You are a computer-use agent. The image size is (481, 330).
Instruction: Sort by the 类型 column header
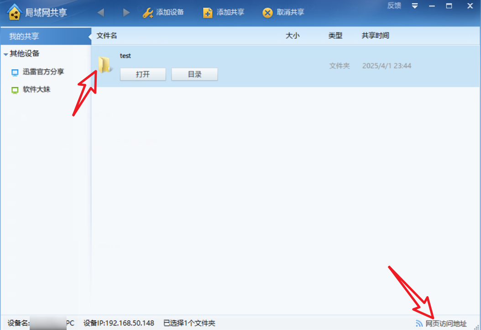pos(335,36)
